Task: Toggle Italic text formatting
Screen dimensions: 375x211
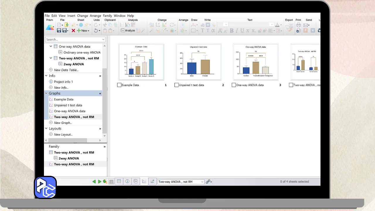Action: click(237, 30)
